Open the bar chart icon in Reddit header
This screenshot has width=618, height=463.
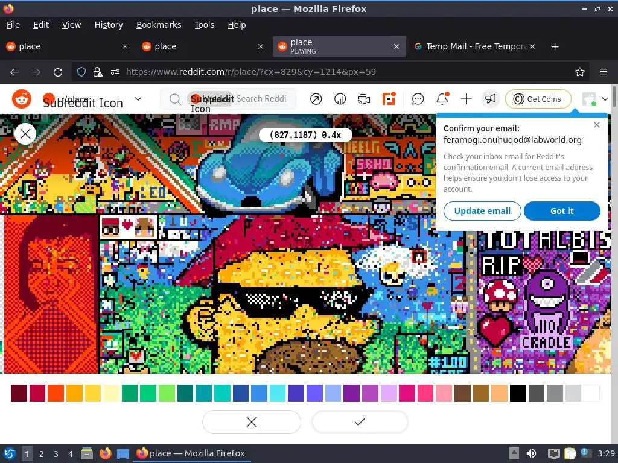click(340, 99)
